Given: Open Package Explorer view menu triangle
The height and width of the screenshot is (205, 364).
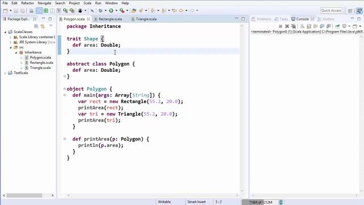Looking at the screenshot, I should tap(51, 26).
